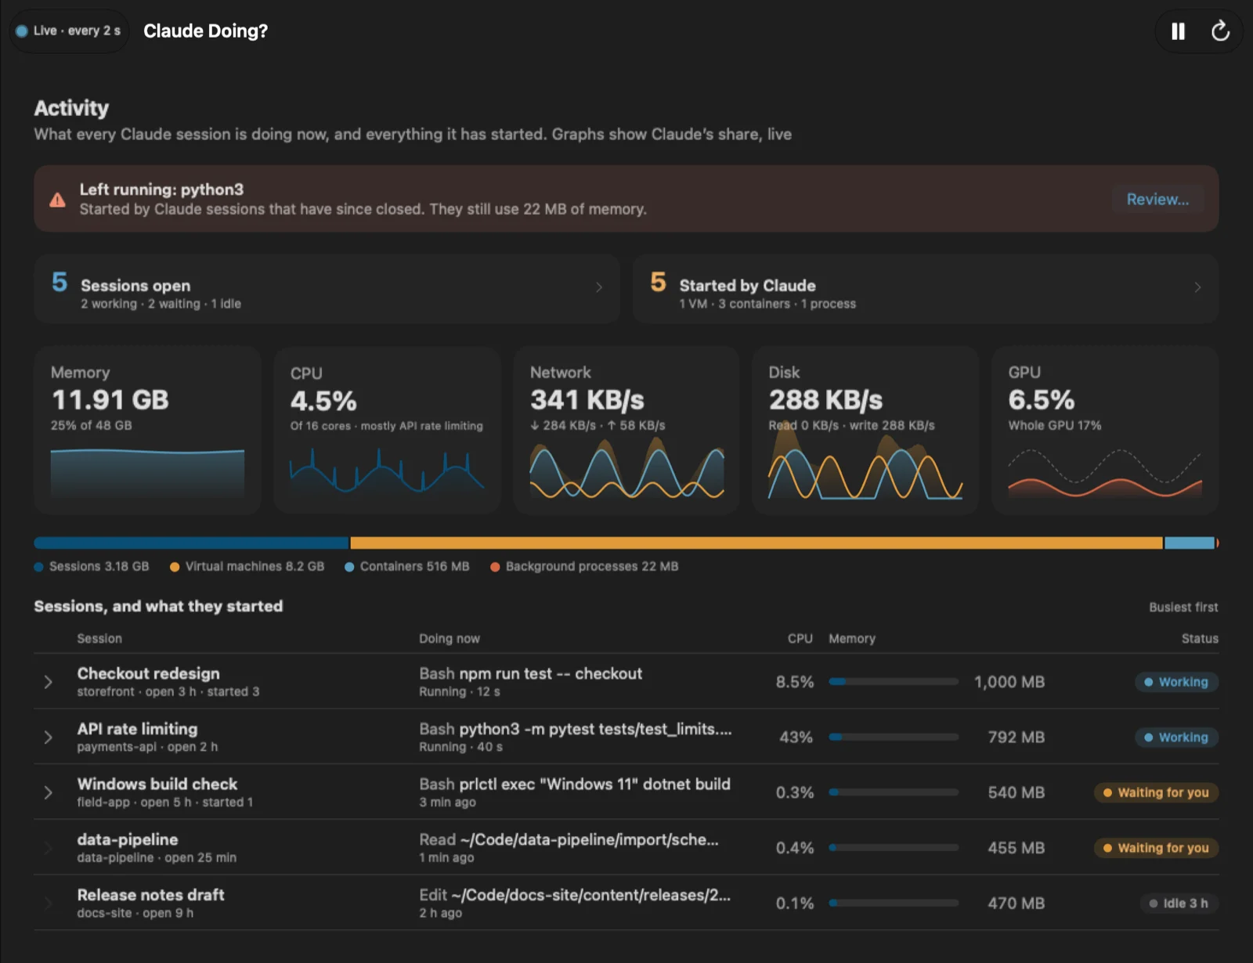
Task: Click the 0.1% CPU value for Release notes draft
Action: (x=795, y=903)
